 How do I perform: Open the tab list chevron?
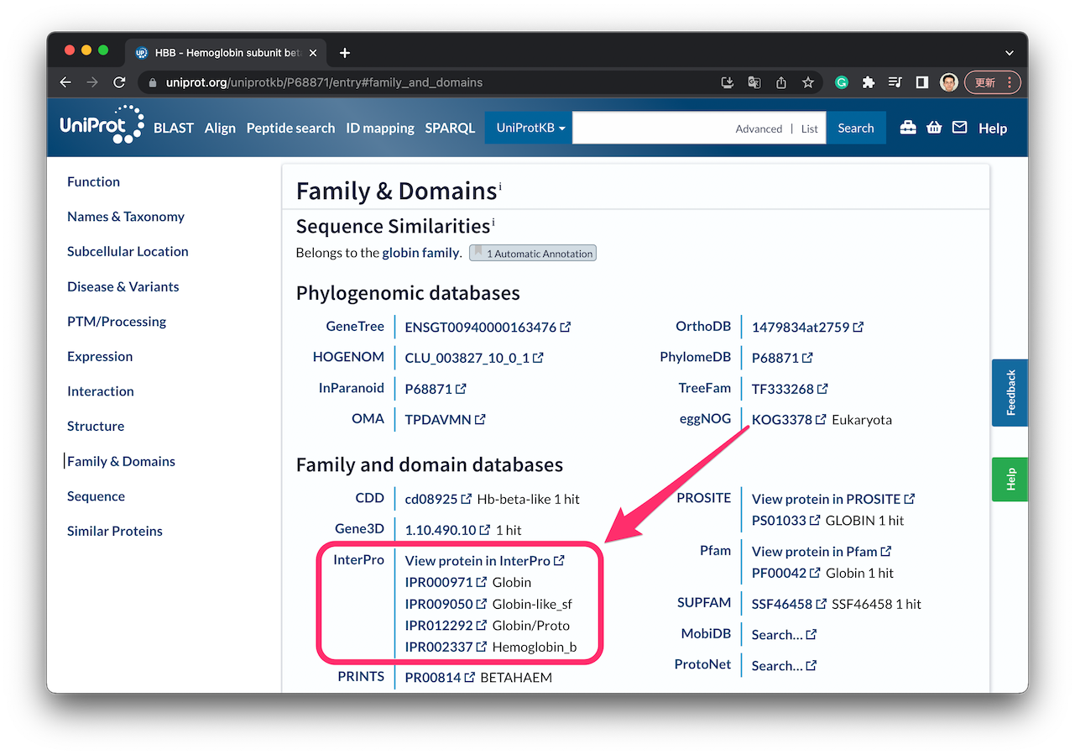click(1010, 52)
